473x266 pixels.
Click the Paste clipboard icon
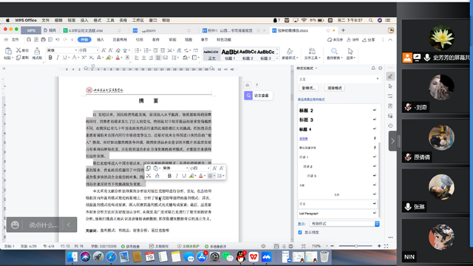(x=8, y=51)
